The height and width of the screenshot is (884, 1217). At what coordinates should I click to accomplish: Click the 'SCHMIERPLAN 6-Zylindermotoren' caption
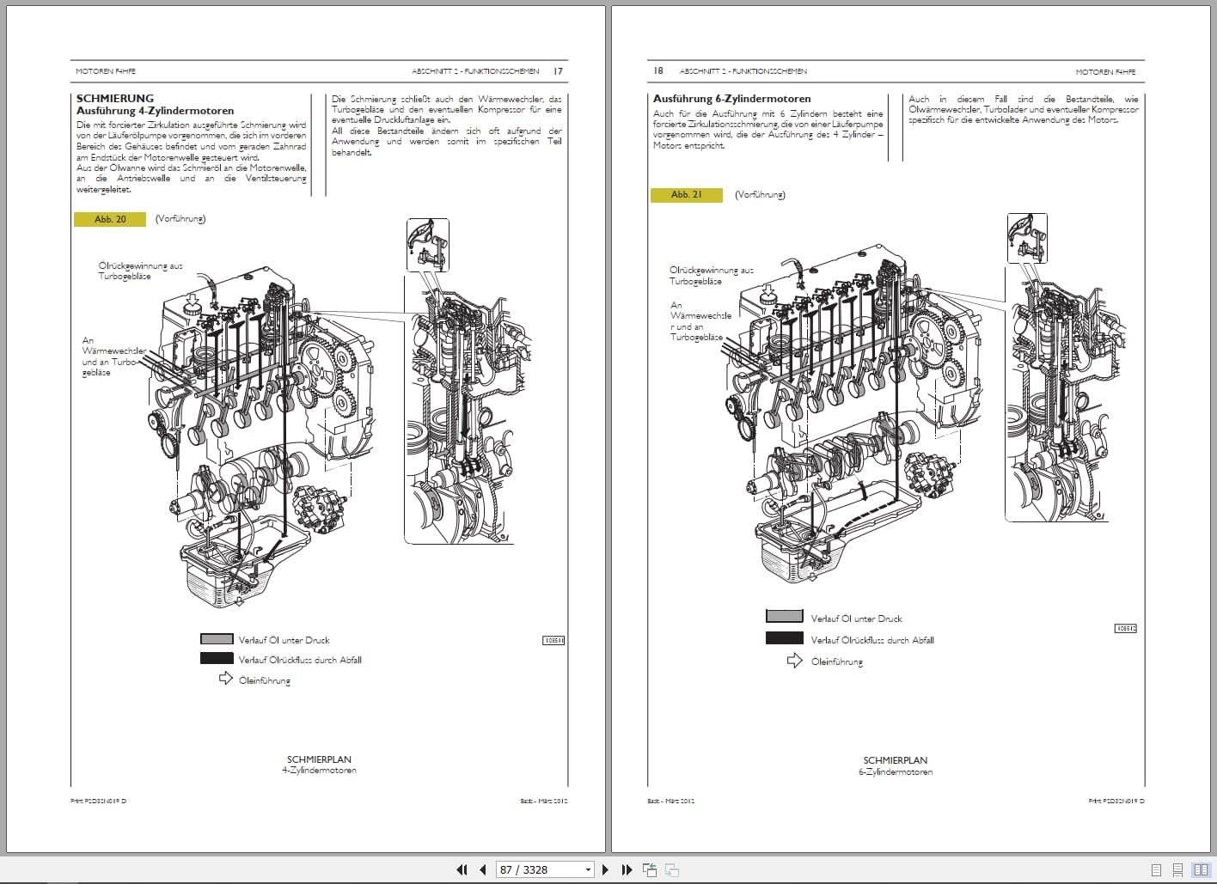pyautogui.click(x=895, y=765)
